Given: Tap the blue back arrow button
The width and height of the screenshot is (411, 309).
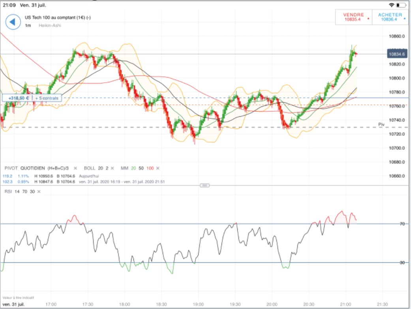Looking at the screenshot, I should point(13,22).
